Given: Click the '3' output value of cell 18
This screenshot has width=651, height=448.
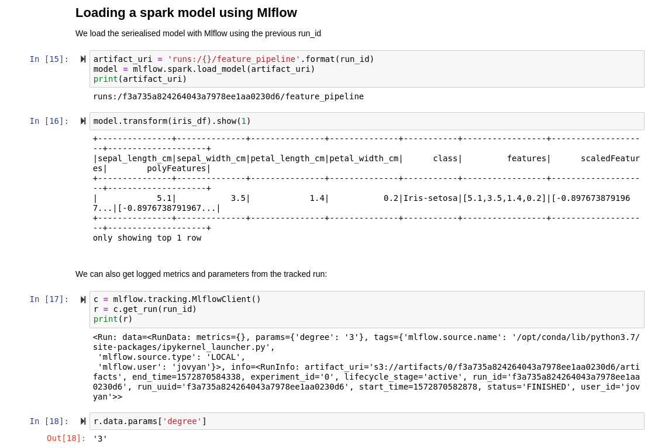Looking at the screenshot, I should tap(100, 439).
